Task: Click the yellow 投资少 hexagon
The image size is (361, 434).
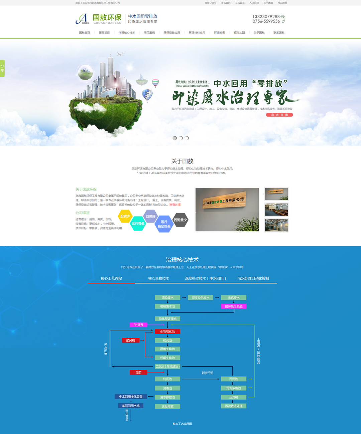Action: point(125,216)
